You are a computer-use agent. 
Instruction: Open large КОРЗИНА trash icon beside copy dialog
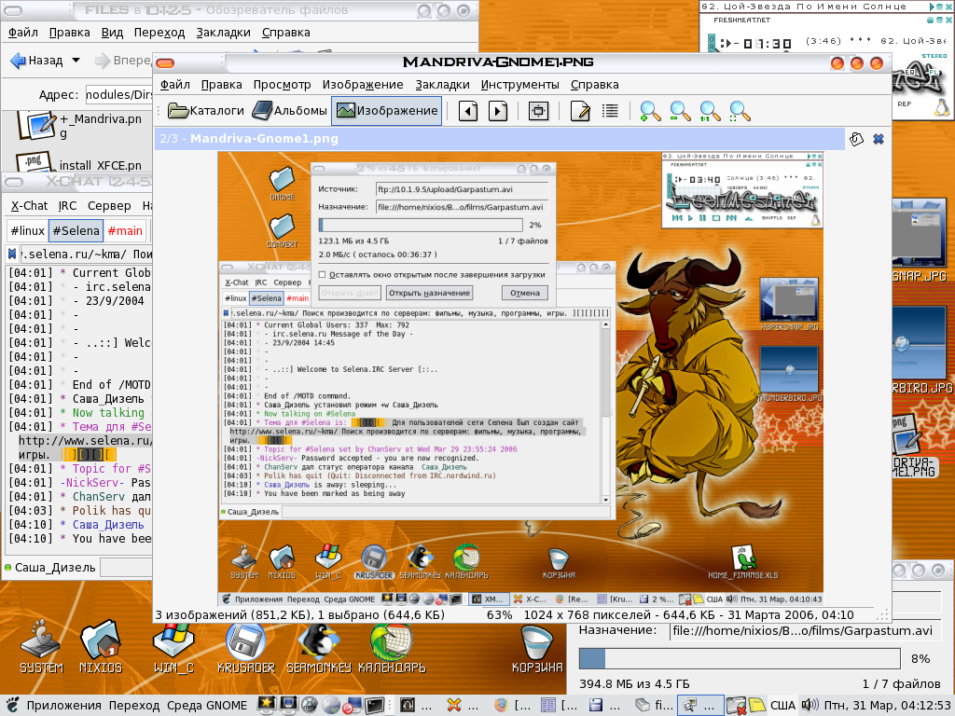pos(537,650)
